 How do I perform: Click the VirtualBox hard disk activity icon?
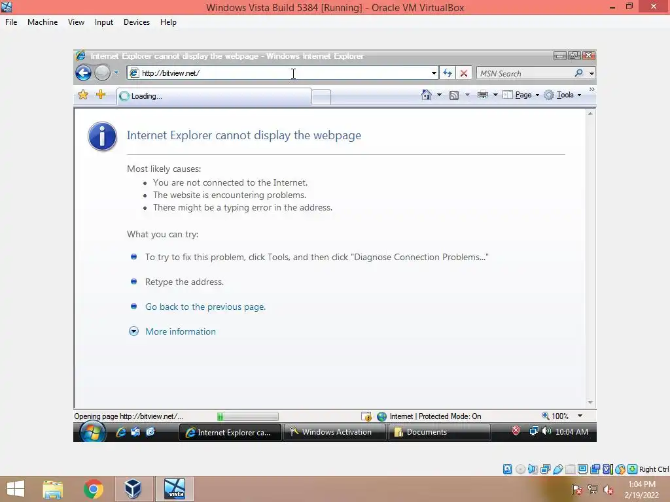(x=507, y=469)
